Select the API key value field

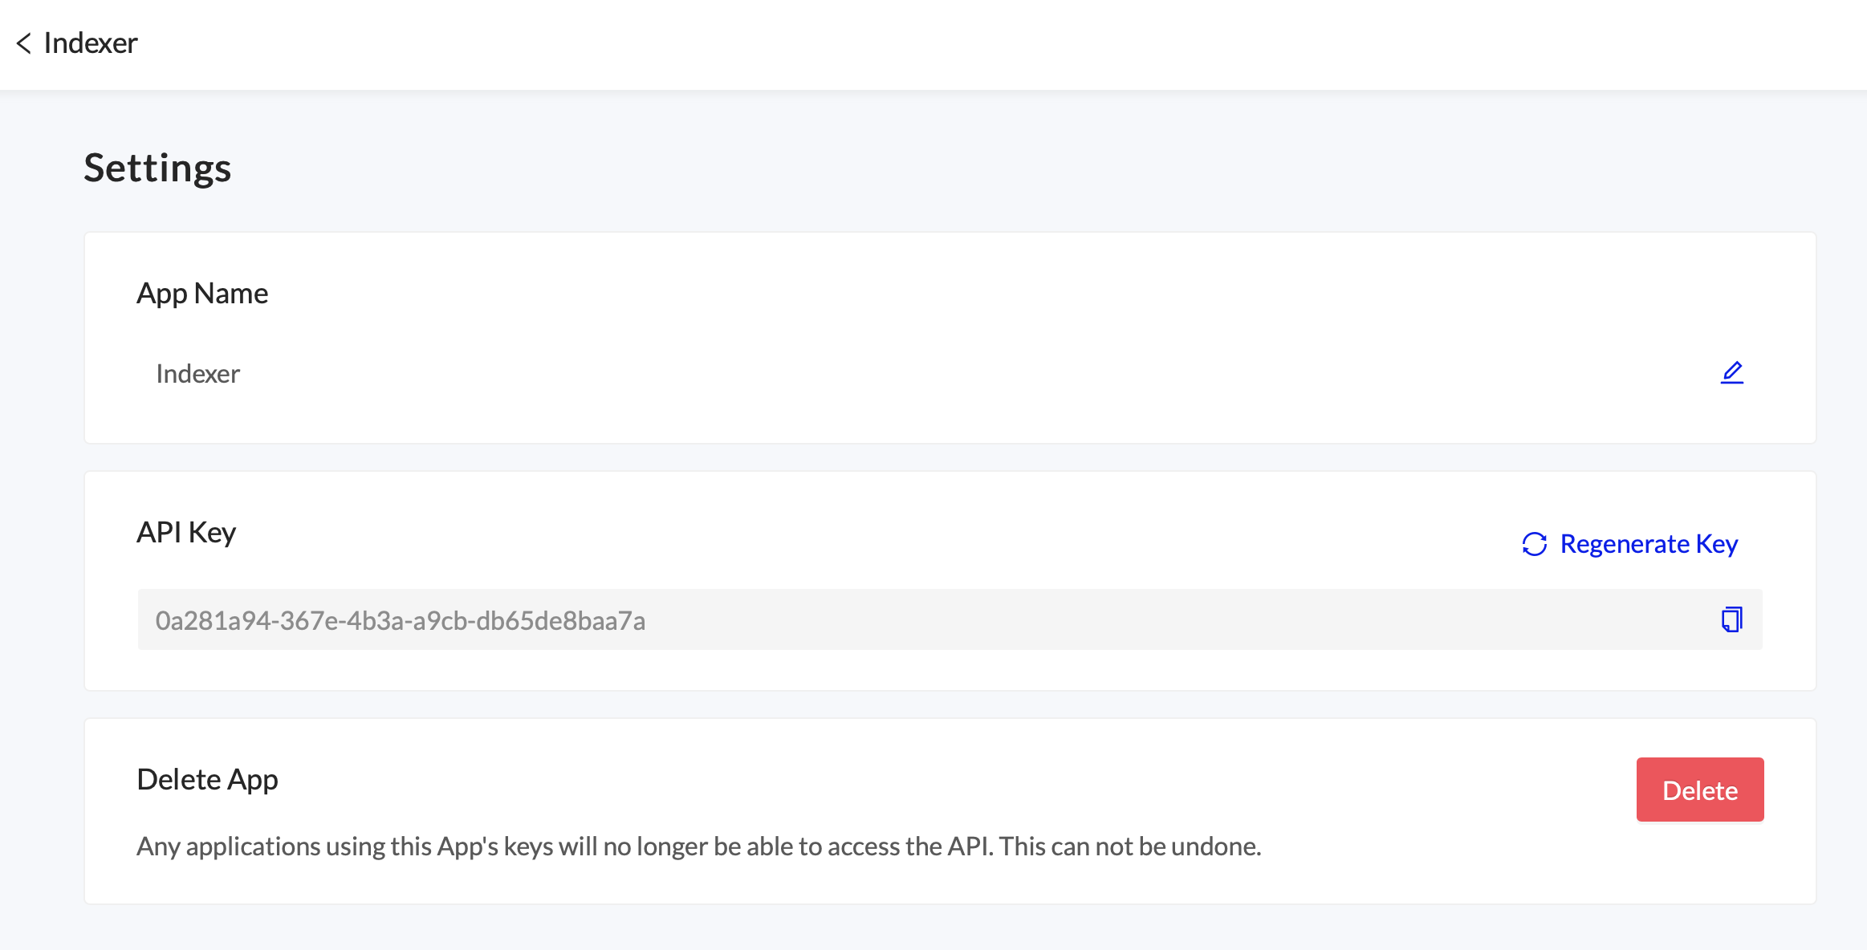pos(401,620)
